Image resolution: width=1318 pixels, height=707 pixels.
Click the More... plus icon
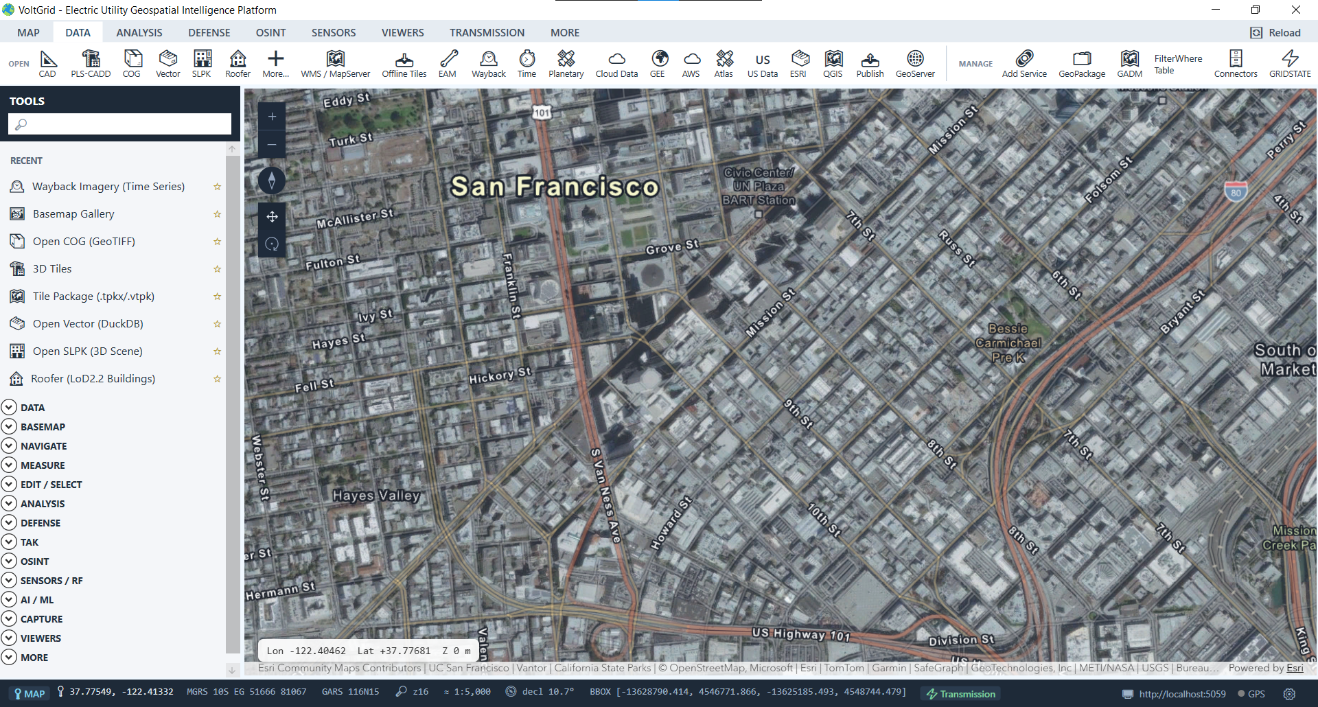pos(276,58)
